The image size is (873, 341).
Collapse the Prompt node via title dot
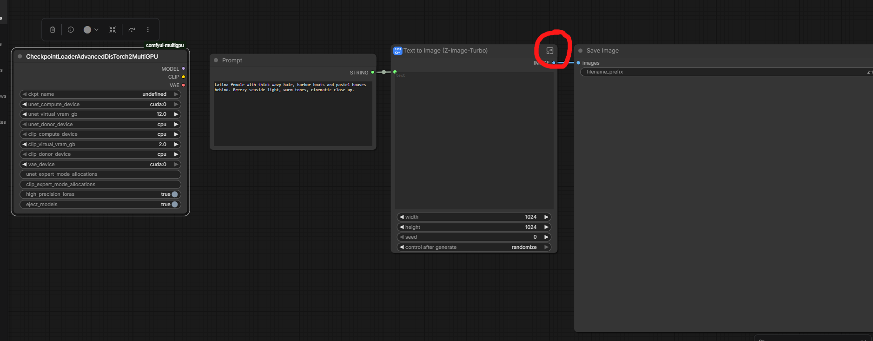point(216,60)
